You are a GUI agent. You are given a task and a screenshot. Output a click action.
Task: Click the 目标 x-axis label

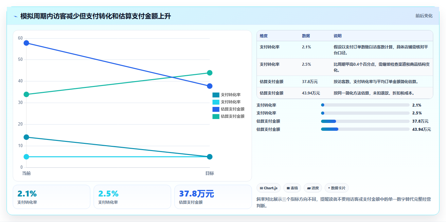coord(210,173)
